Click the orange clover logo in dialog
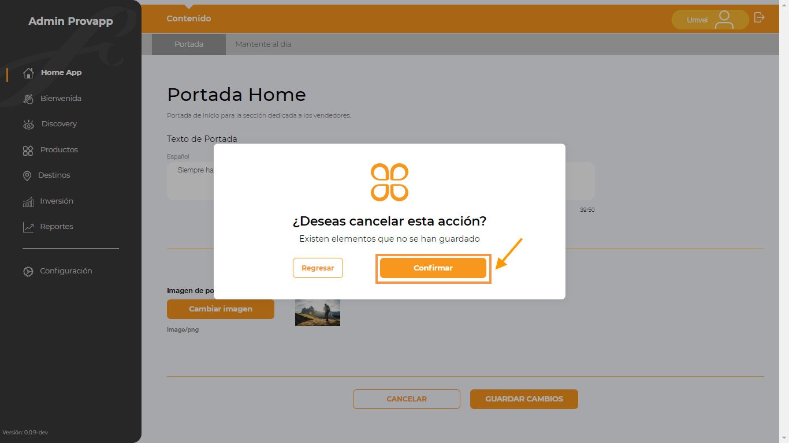Screen dimensions: 789x443 point(390,182)
